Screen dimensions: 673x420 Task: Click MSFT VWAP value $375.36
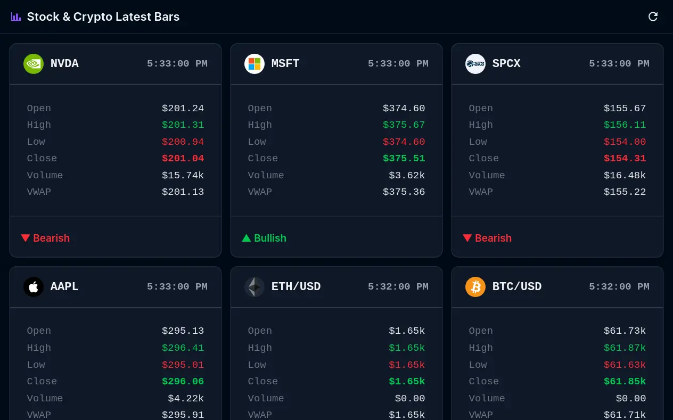404,192
